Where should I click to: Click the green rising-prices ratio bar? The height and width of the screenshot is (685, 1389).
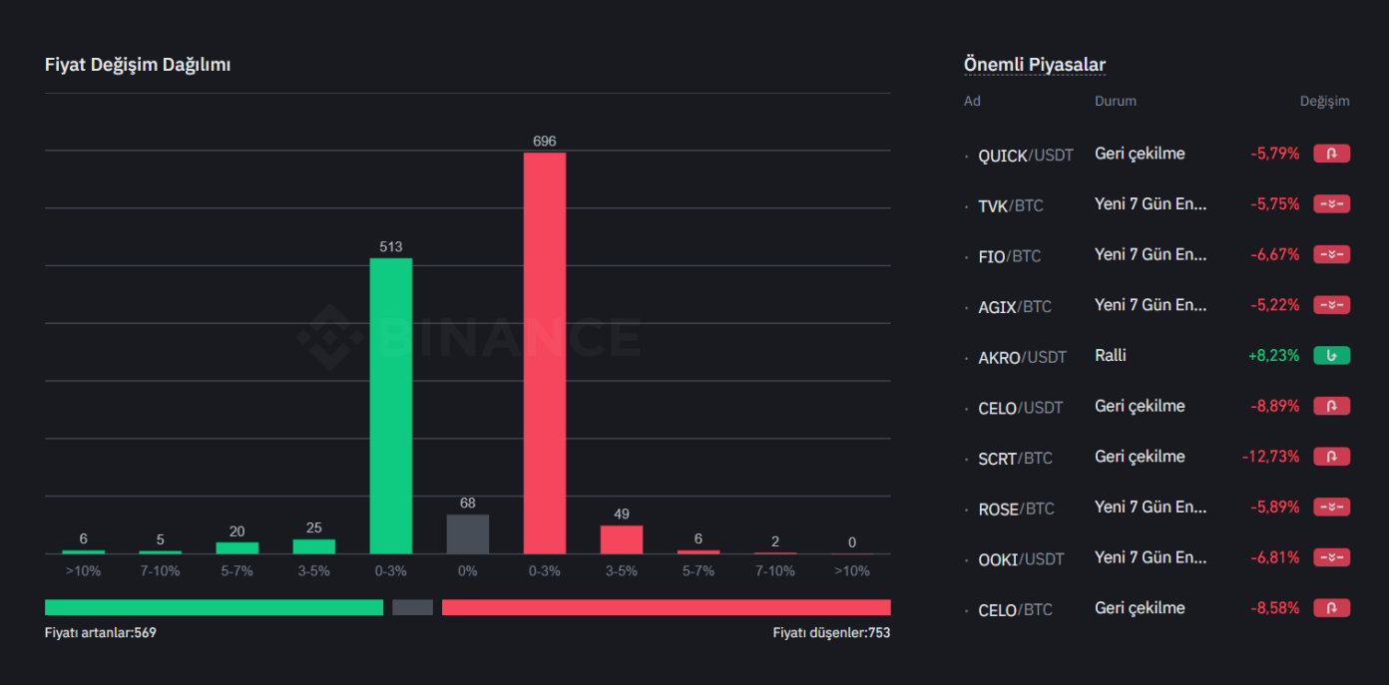point(214,607)
